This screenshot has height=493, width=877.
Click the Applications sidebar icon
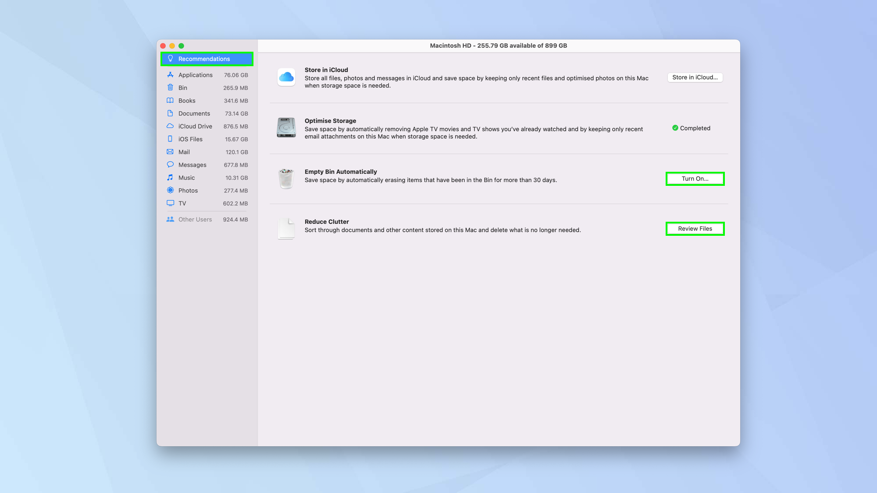[170, 75]
